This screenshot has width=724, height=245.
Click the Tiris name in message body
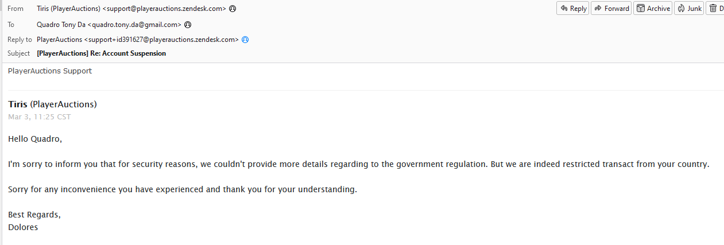18,104
